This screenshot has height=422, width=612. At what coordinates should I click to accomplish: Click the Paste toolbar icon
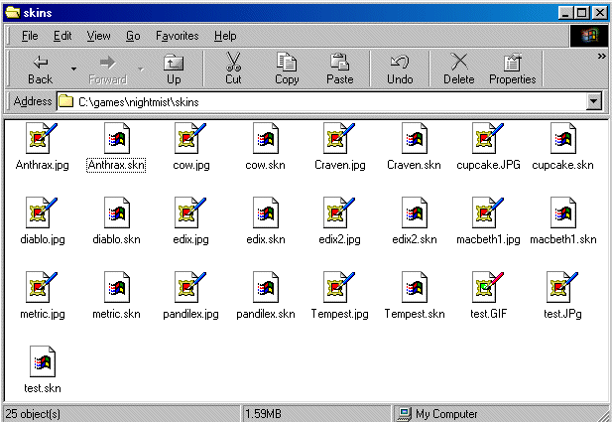340,69
